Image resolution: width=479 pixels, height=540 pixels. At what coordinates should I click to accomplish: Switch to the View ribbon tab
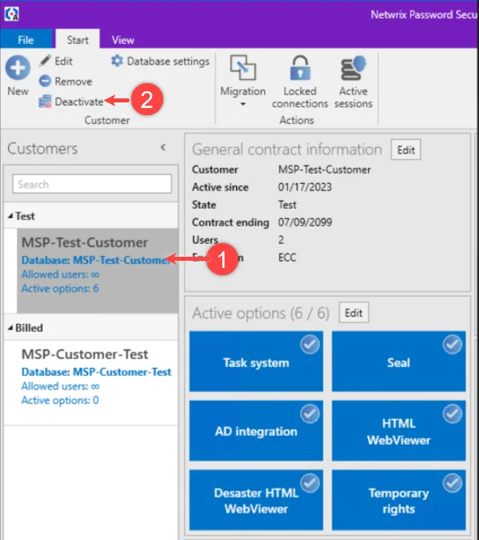123,40
